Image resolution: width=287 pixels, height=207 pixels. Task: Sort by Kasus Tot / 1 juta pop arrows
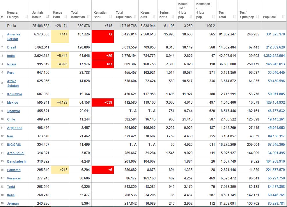(x=191, y=17)
